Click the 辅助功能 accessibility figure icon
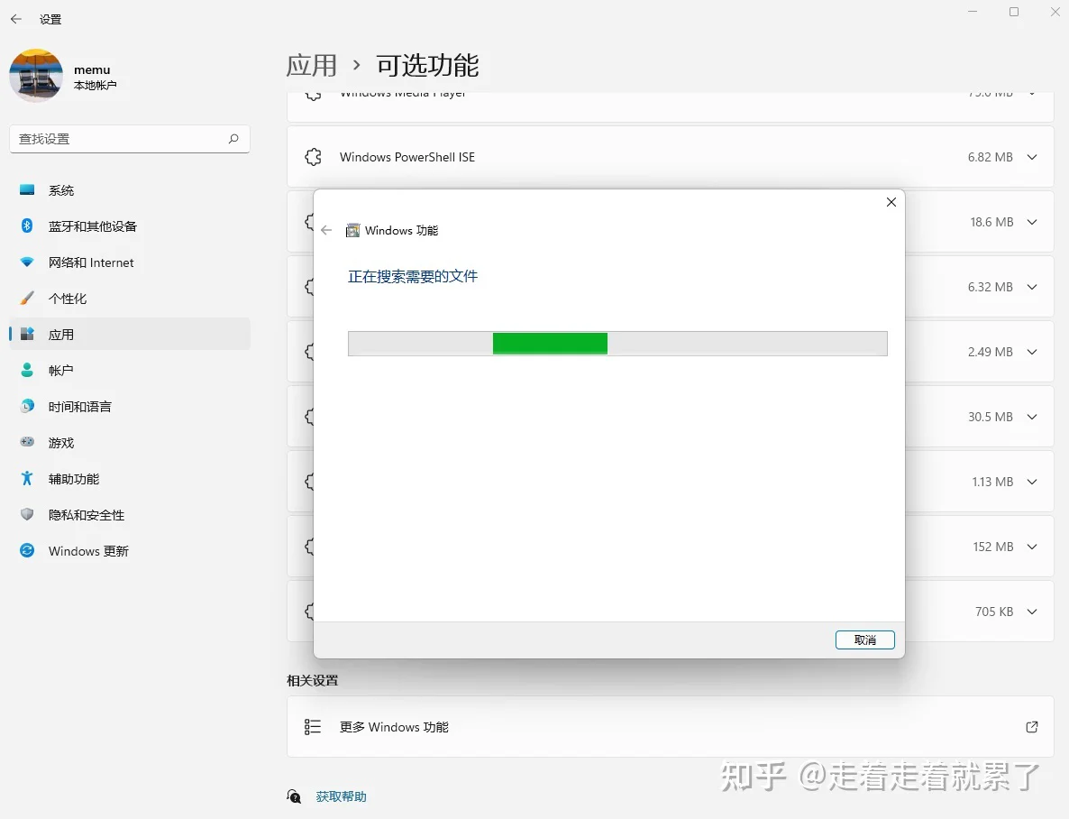 pos(26,478)
